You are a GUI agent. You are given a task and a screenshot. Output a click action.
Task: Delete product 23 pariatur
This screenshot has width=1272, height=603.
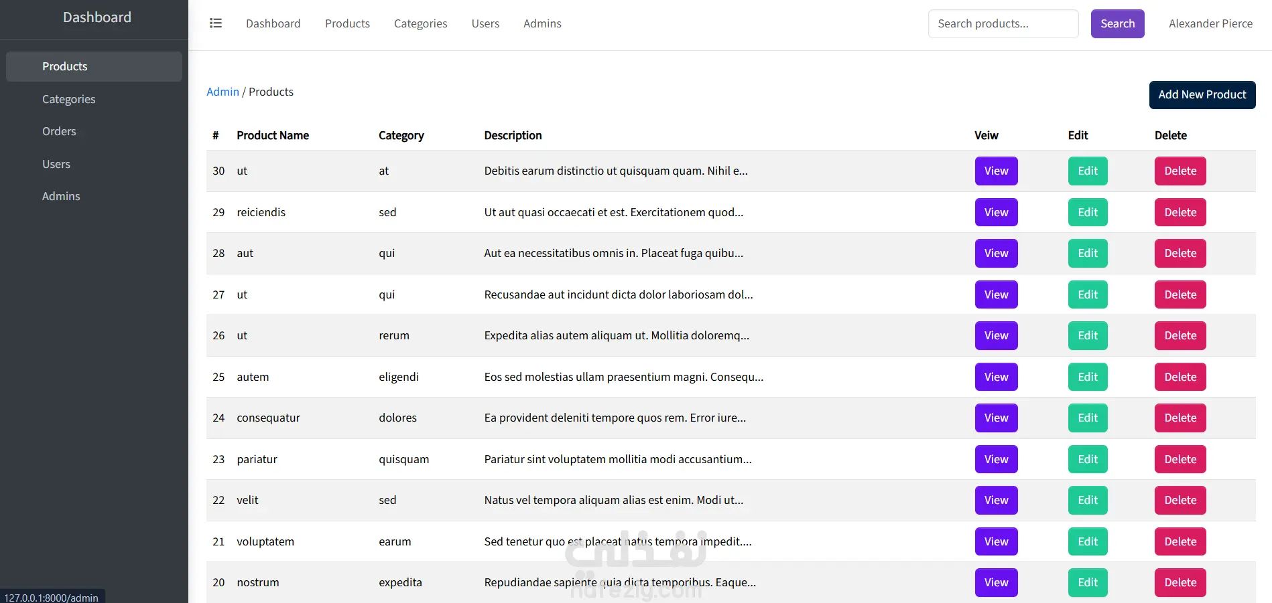point(1180,459)
